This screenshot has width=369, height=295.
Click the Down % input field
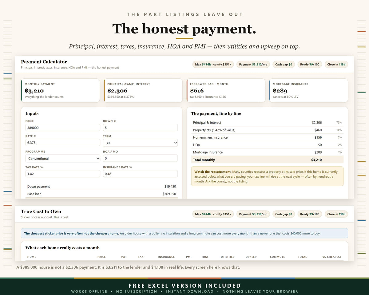(140, 128)
